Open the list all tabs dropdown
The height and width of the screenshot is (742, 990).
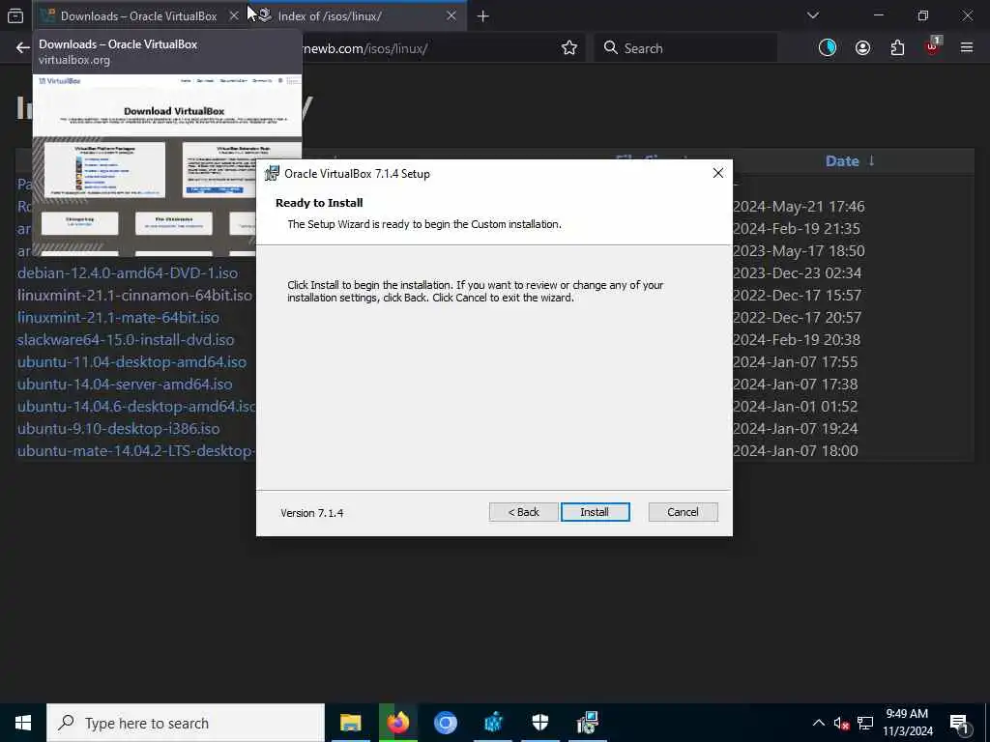[812, 15]
